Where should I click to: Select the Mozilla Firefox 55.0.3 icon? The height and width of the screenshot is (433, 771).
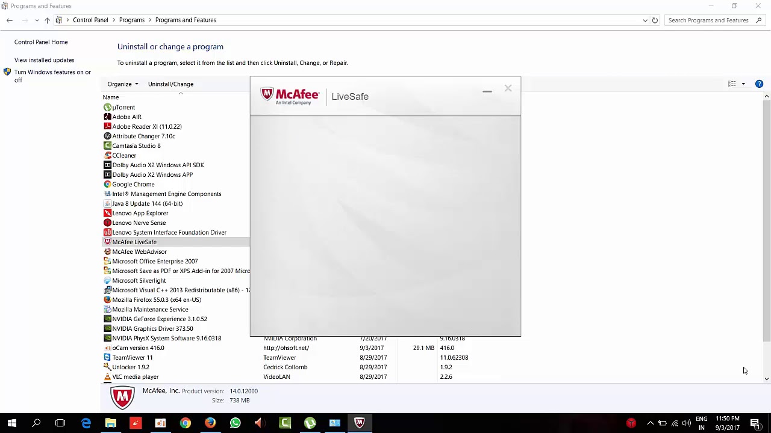tap(107, 299)
